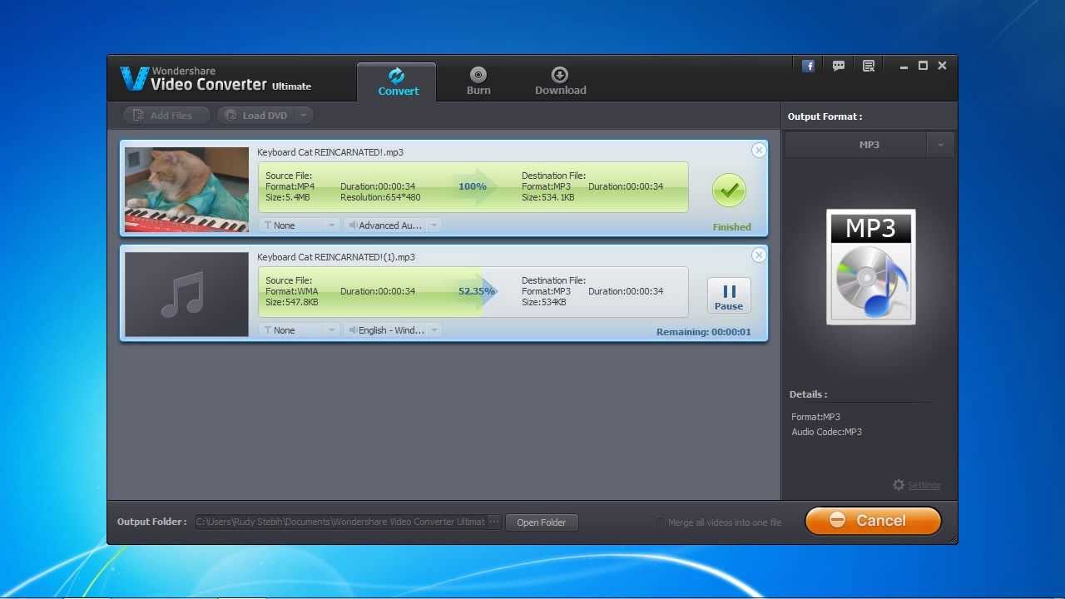Remove the first Keyboard Cat file
The image size is (1065, 599).
point(758,151)
